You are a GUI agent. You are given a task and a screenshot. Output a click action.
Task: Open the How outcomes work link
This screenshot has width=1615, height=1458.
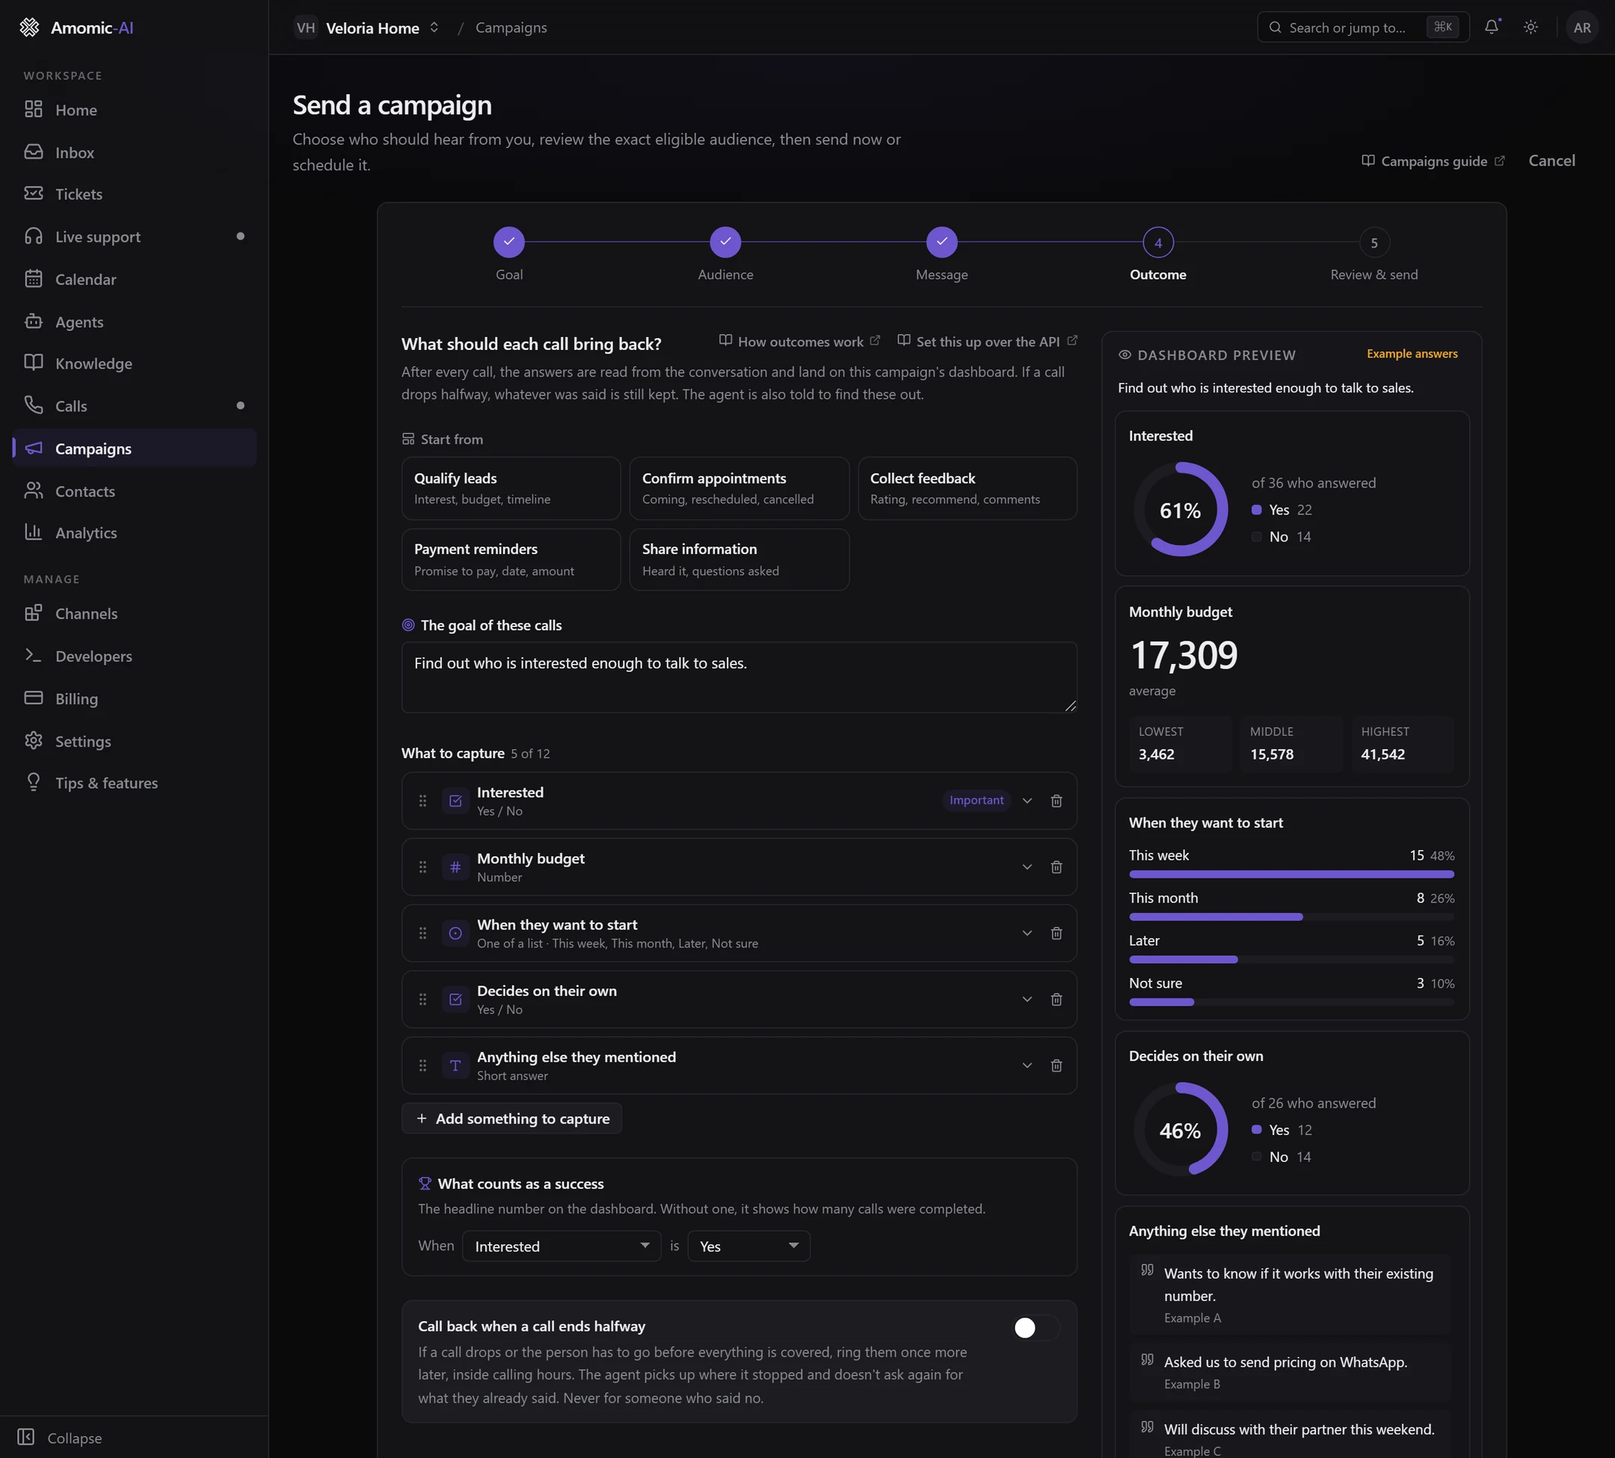[x=799, y=341]
